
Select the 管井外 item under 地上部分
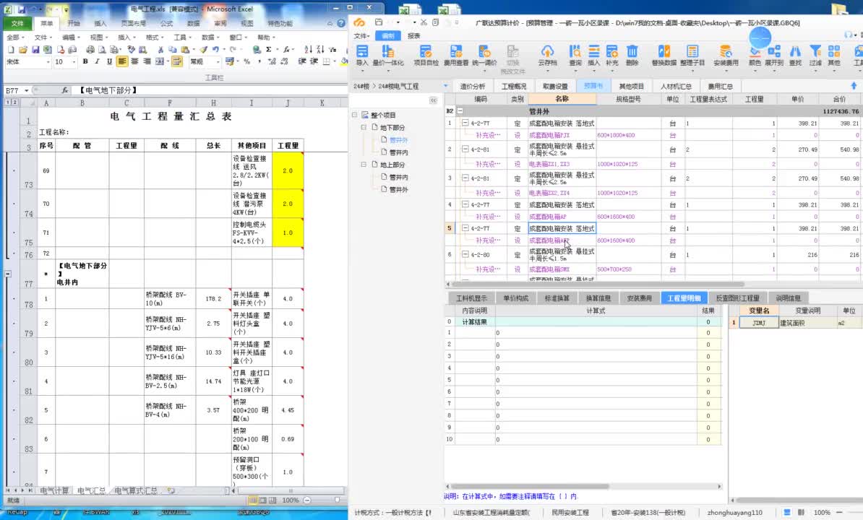coord(398,190)
